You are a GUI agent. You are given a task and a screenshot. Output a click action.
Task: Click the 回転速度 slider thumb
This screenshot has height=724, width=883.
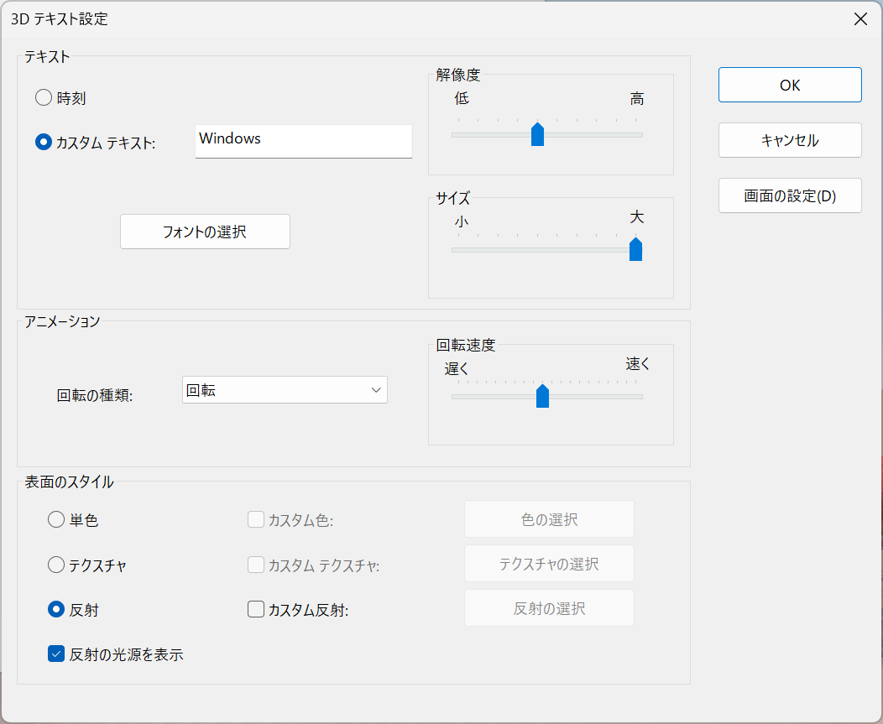(542, 396)
